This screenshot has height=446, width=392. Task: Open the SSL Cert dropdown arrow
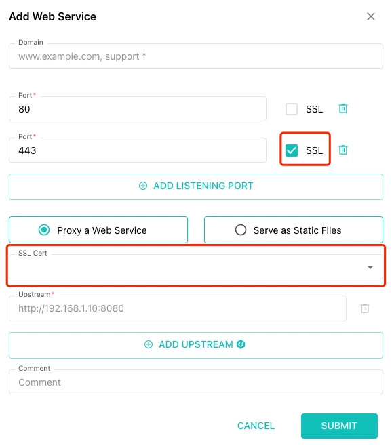point(370,267)
